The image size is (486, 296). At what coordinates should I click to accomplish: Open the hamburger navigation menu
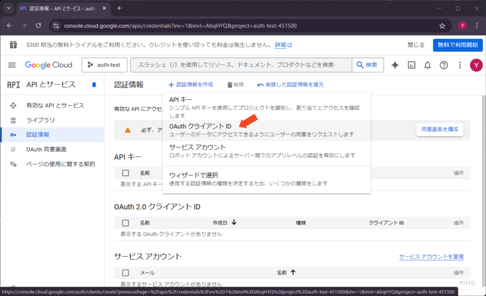[x=12, y=65]
